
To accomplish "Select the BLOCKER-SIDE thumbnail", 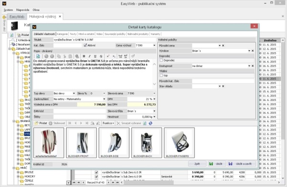I will coord(114,143).
